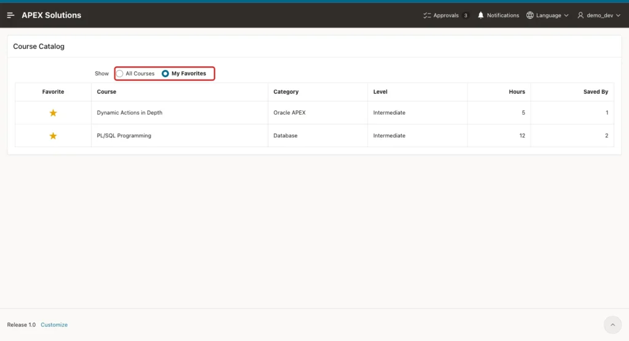
Task: Click the Customize link in footer
Action: coord(54,325)
